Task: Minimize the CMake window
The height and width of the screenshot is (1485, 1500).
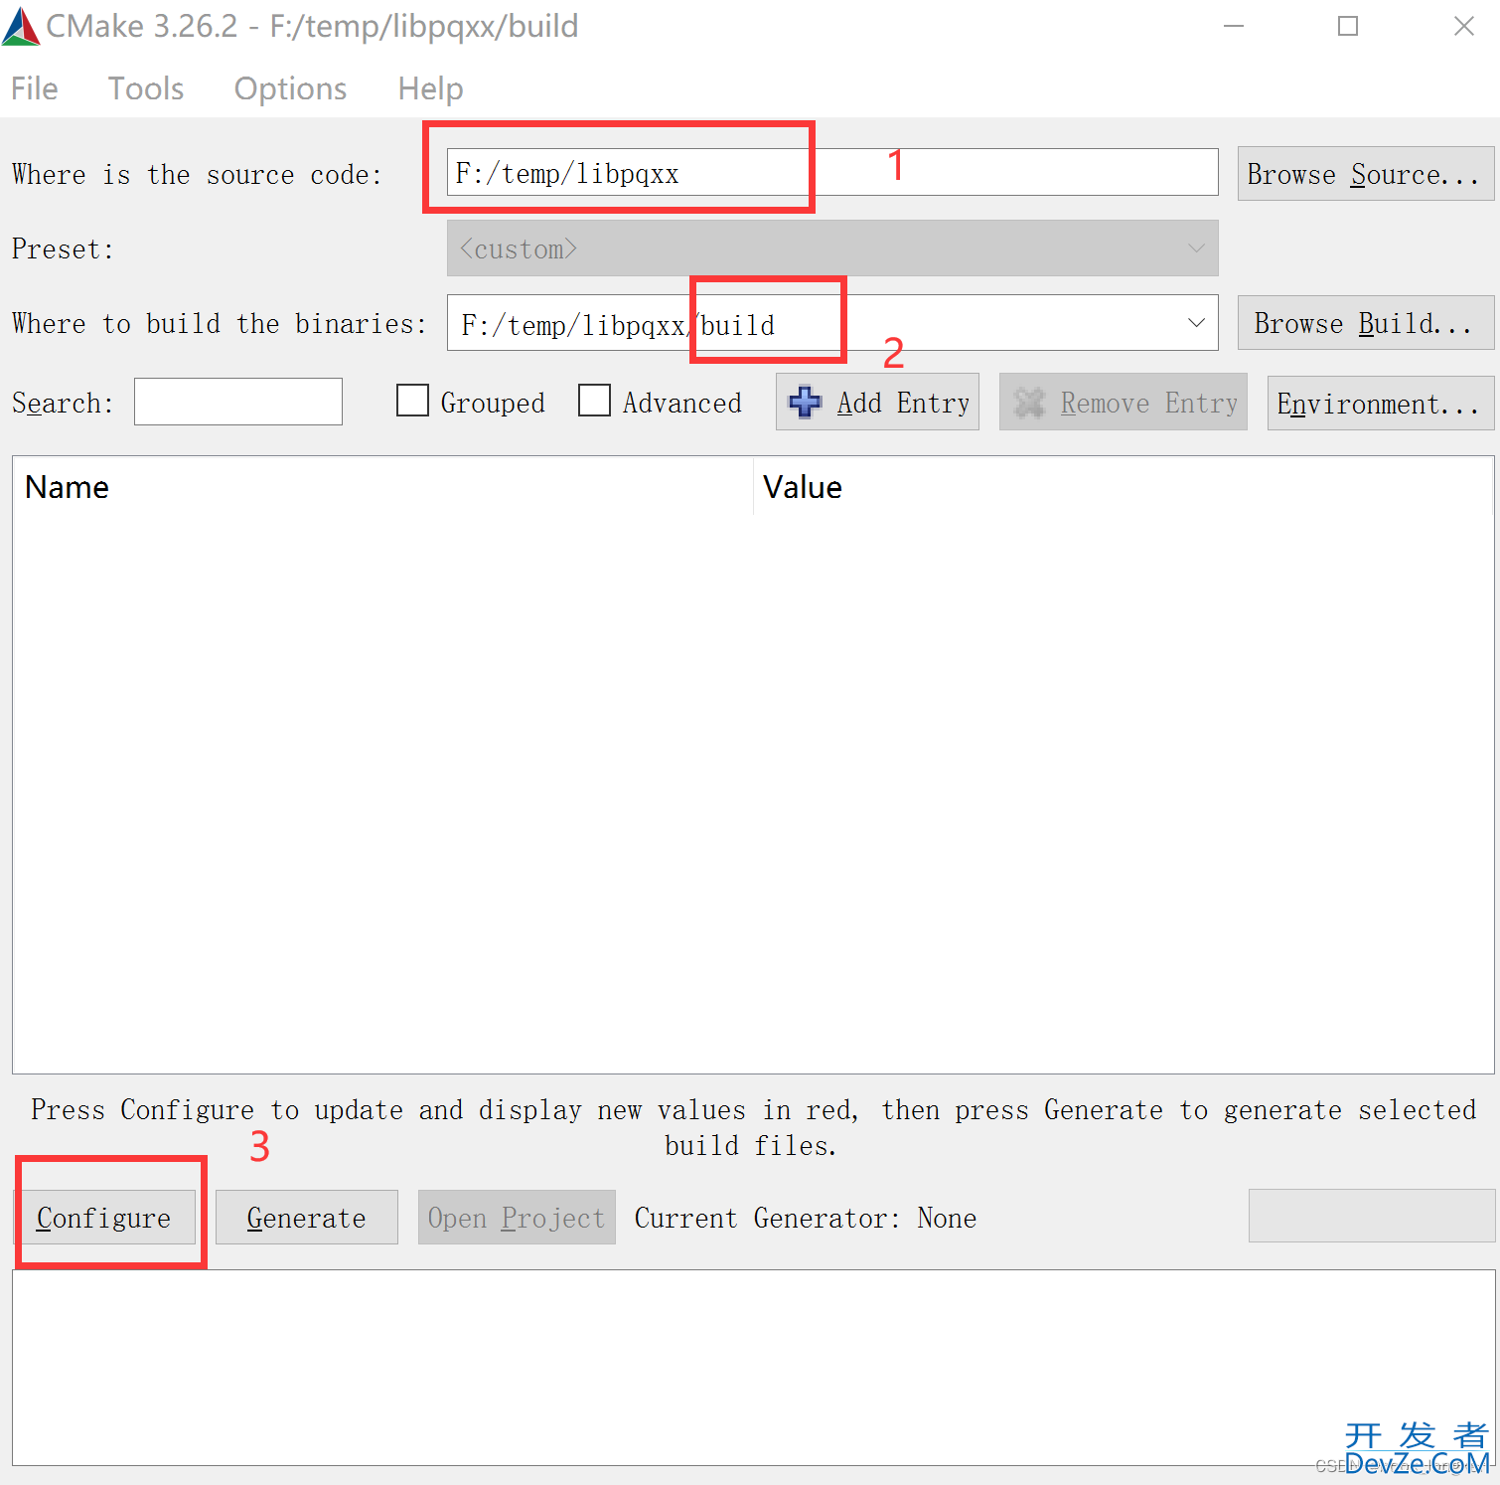Action: (x=1234, y=27)
